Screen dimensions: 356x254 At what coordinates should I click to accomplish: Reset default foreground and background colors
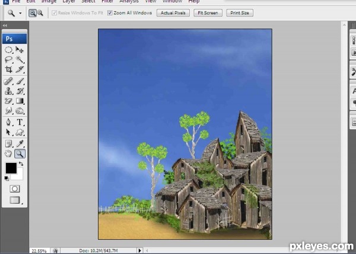(7, 179)
